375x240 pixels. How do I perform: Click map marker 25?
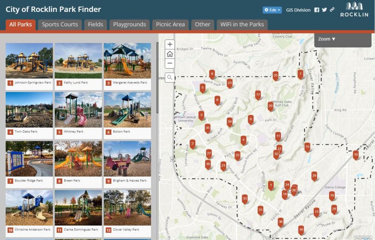tap(275, 75)
